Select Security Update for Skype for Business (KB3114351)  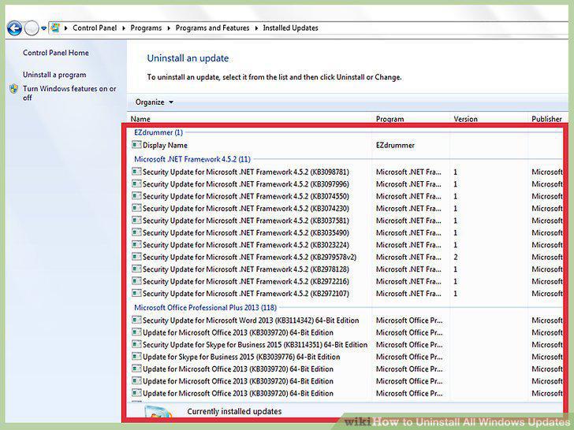(255, 345)
